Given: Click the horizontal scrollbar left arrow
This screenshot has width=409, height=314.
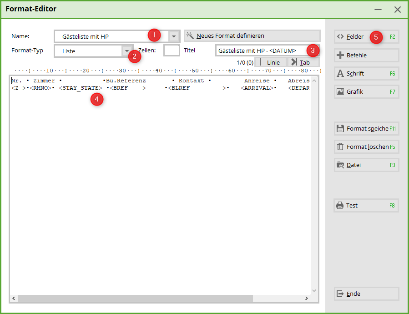Looking at the screenshot, I should pyautogui.click(x=14, y=298).
